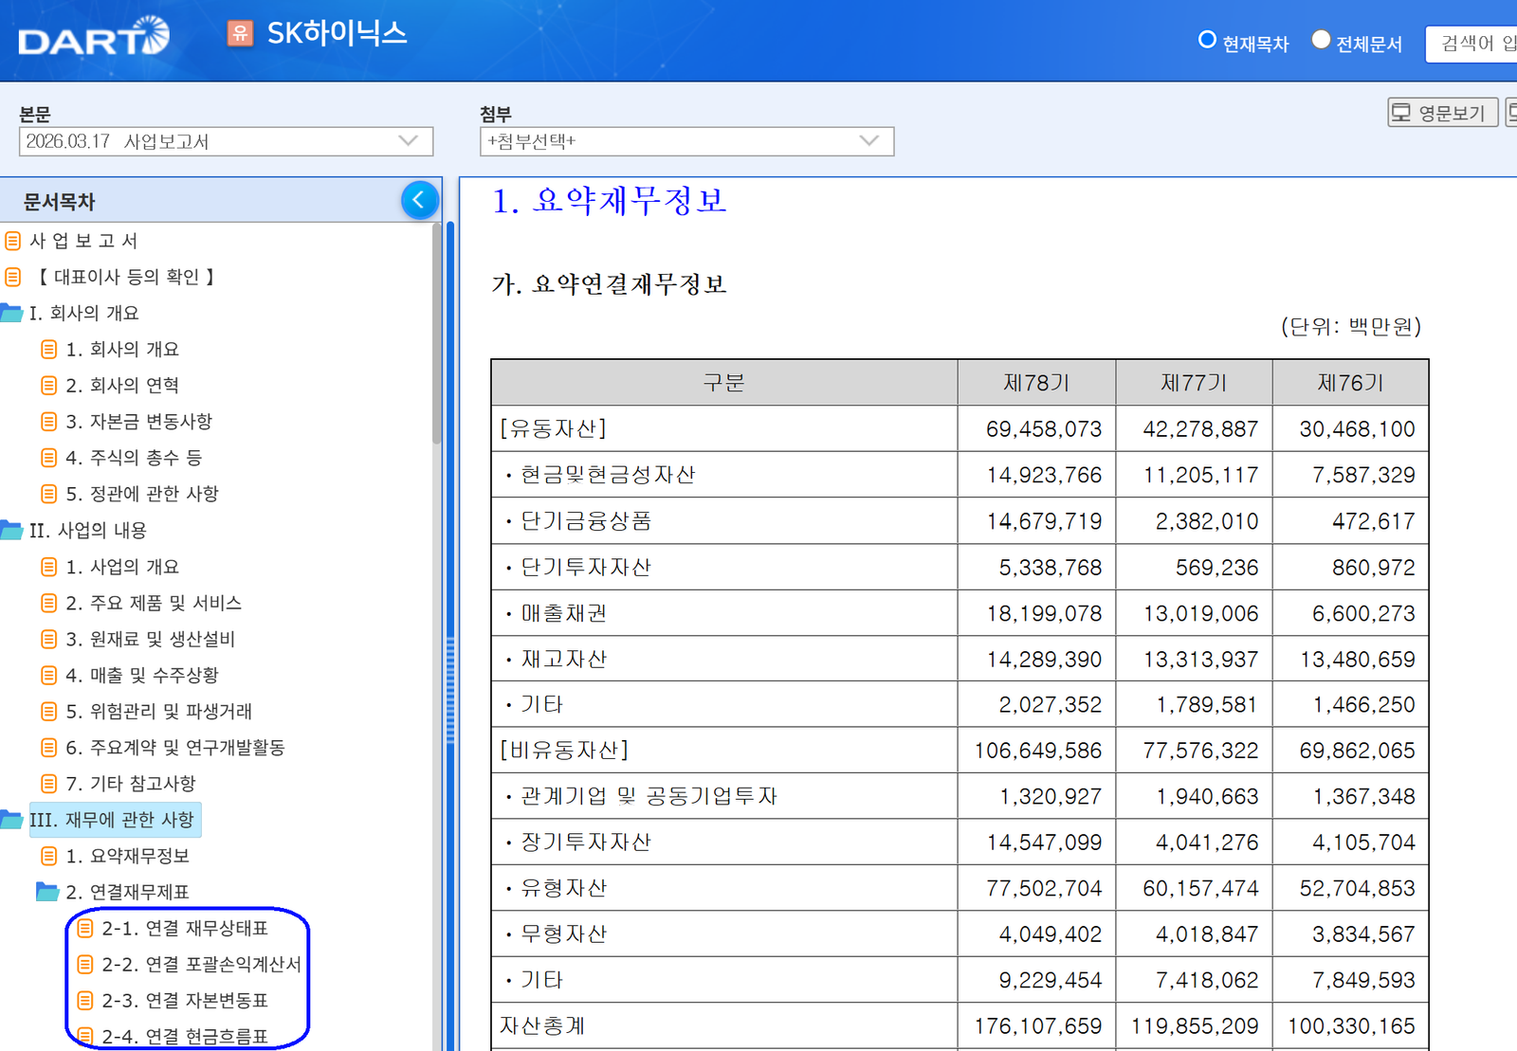Image resolution: width=1517 pixels, height=1051 pixels.
Task: Click the document icon of 5. 위험관리 및 파생거래
Action: [49, 711]
